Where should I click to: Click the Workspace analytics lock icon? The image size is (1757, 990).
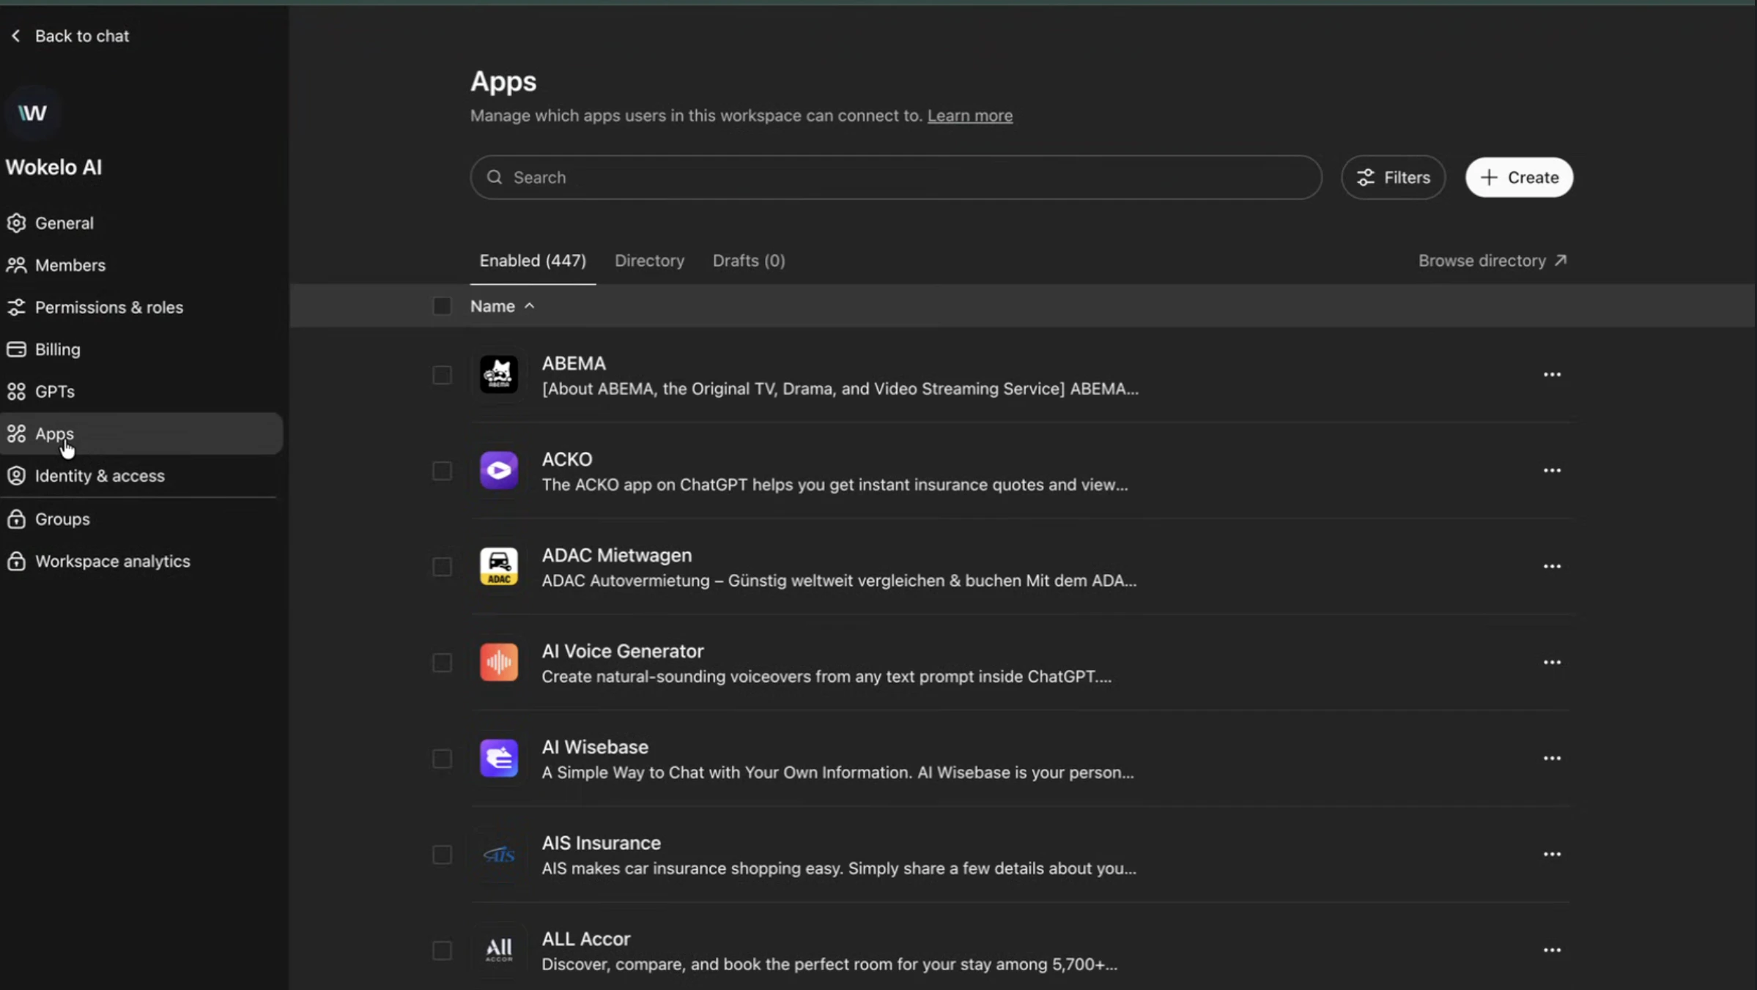tap(16, 561)
